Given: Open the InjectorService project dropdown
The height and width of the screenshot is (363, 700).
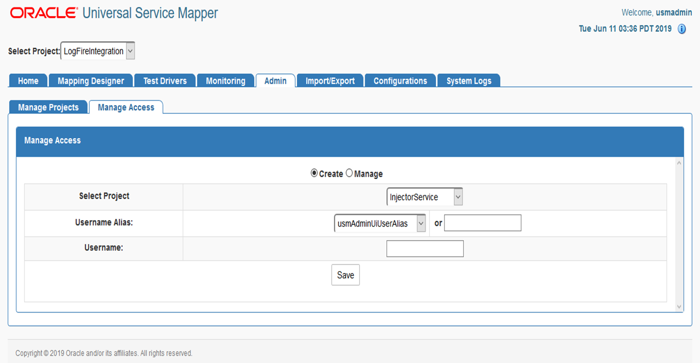Looking at the screenshot, I should pyautogui.click(x=425, y=197).
